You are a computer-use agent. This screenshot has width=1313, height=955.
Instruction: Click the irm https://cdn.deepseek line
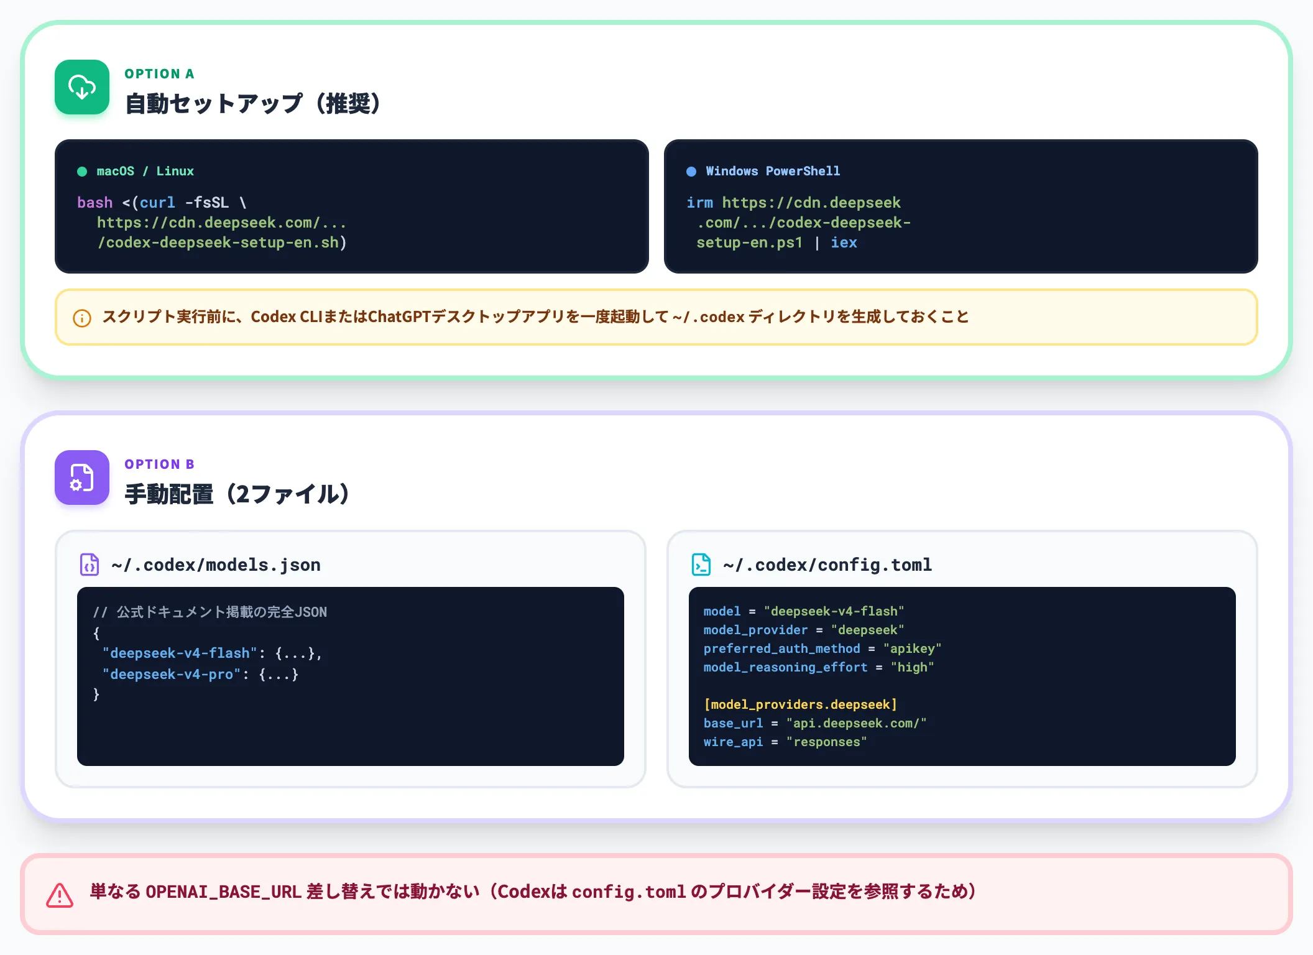[x=793, y=203]
